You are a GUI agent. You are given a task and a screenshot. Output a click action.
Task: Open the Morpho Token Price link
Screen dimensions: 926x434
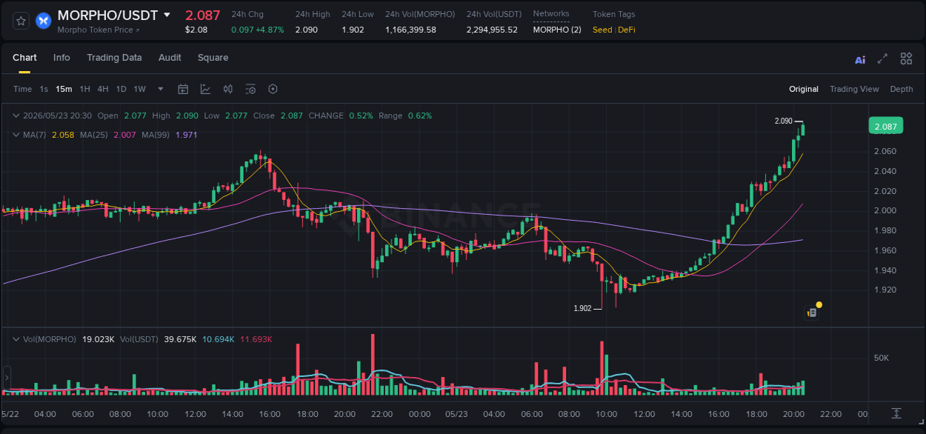coord(98,30)
